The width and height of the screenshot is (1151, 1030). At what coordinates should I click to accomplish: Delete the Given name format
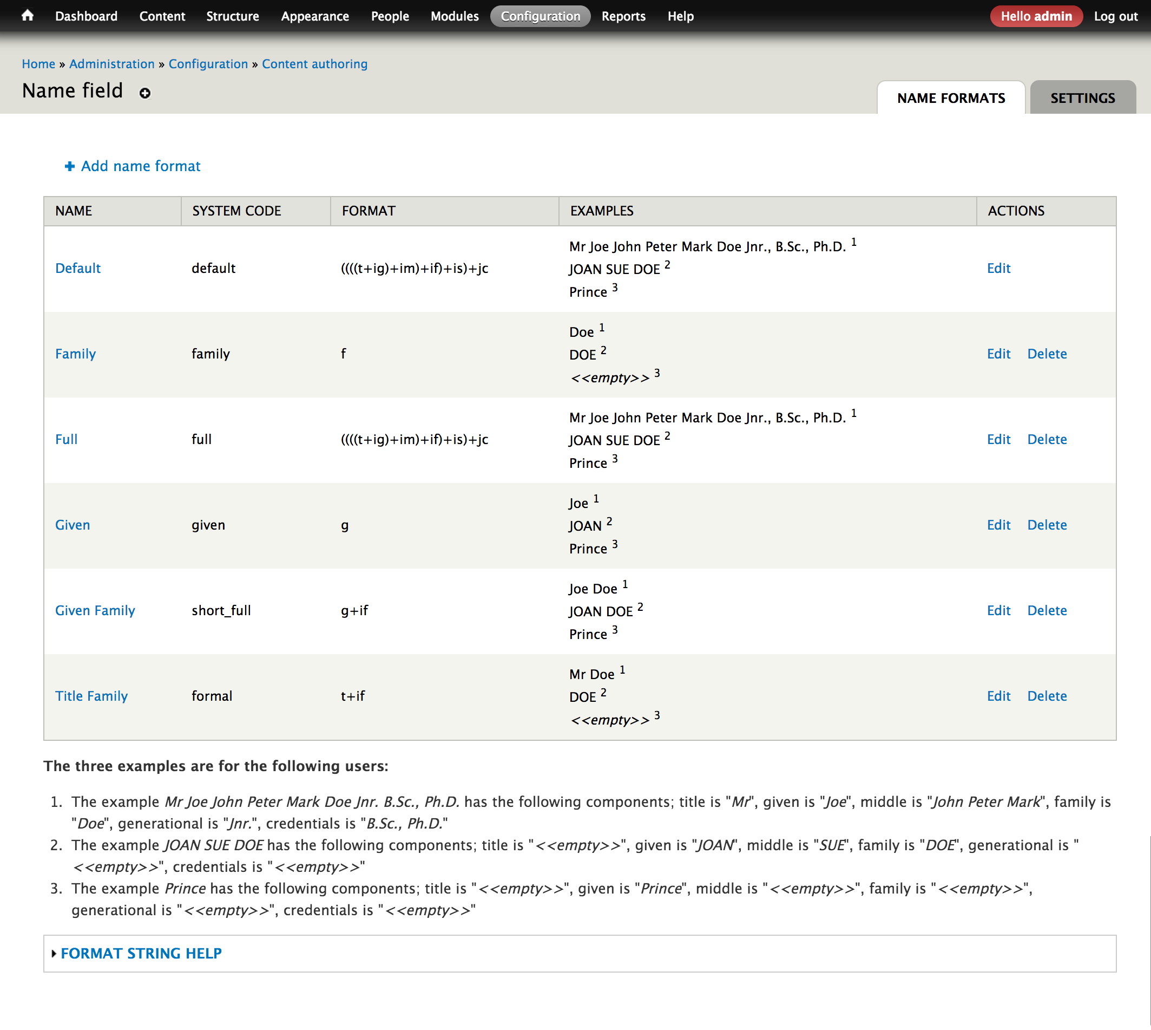click(x=1047, y=525)
